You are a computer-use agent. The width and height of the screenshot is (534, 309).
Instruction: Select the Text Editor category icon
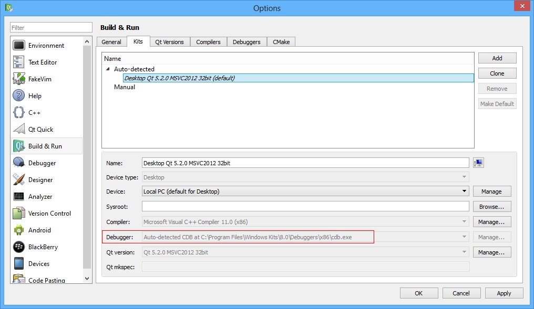19,62
